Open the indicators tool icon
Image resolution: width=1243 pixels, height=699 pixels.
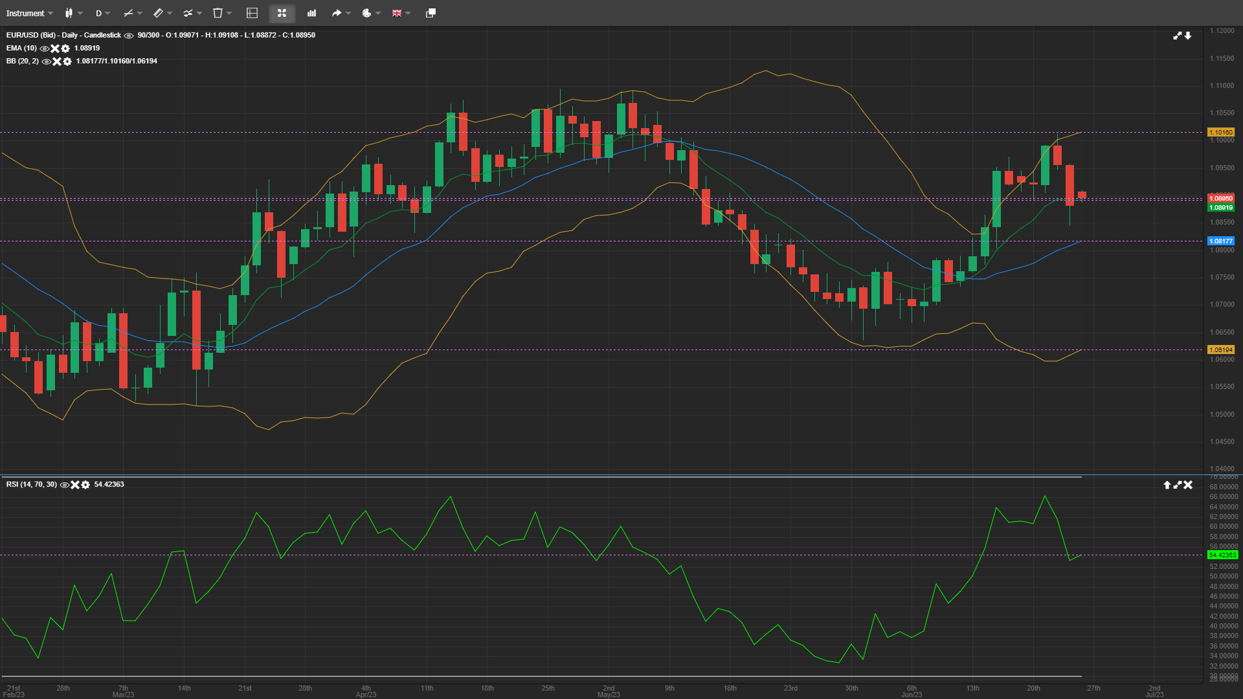[188, 13]
